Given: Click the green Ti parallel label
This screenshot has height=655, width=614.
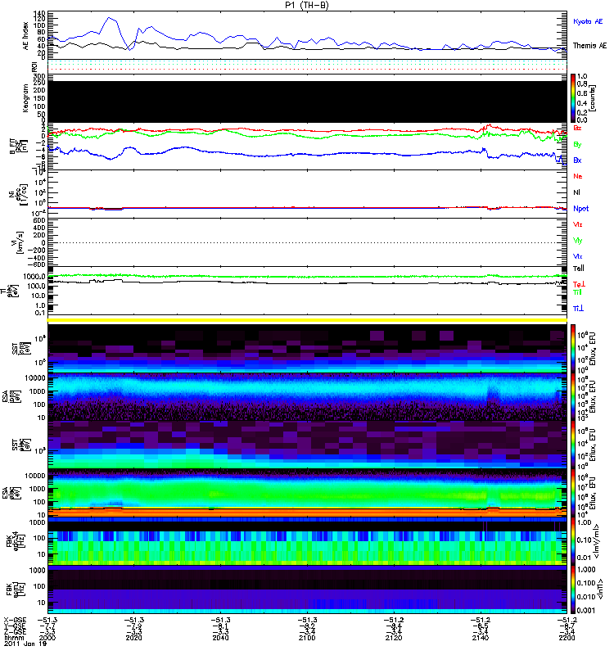Looking at the screenshot, I should (x=577, y=292).
